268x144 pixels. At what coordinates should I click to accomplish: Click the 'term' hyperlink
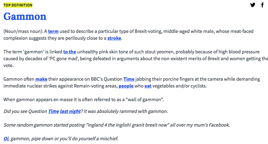click(x=53, y=31)
